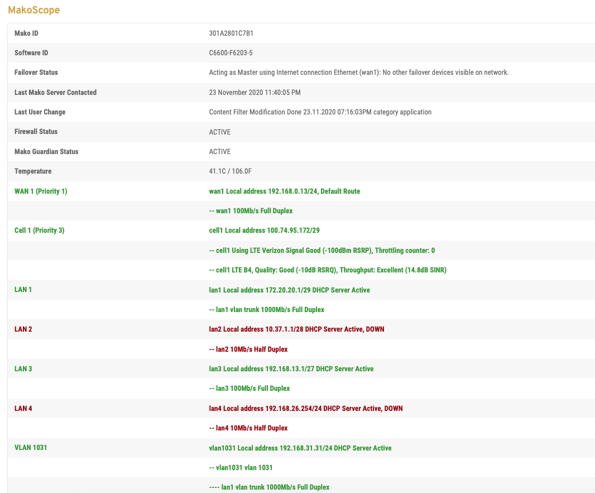This screenshot has width=595, height=493.
Task: Click the lan3 local address 192.168.13.1/27 text
Action: click(291, 369)
